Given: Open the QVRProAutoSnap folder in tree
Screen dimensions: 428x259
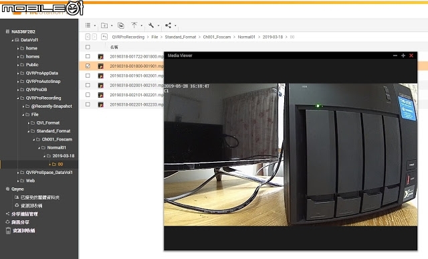Looking at the screenshot, I should pyautogui.click(x=43, y=82).
